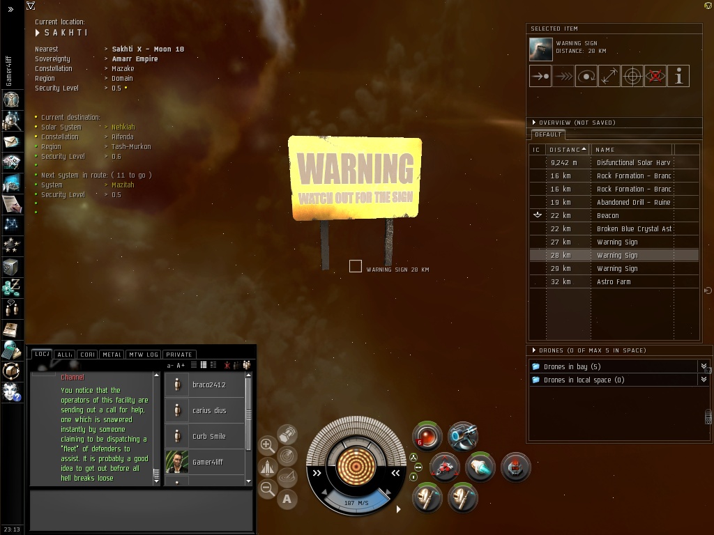The image size is (714, 535).
Task: Open the ship cargo hold HUD icon
Action: pyautogui.click(x=287, y=434)
